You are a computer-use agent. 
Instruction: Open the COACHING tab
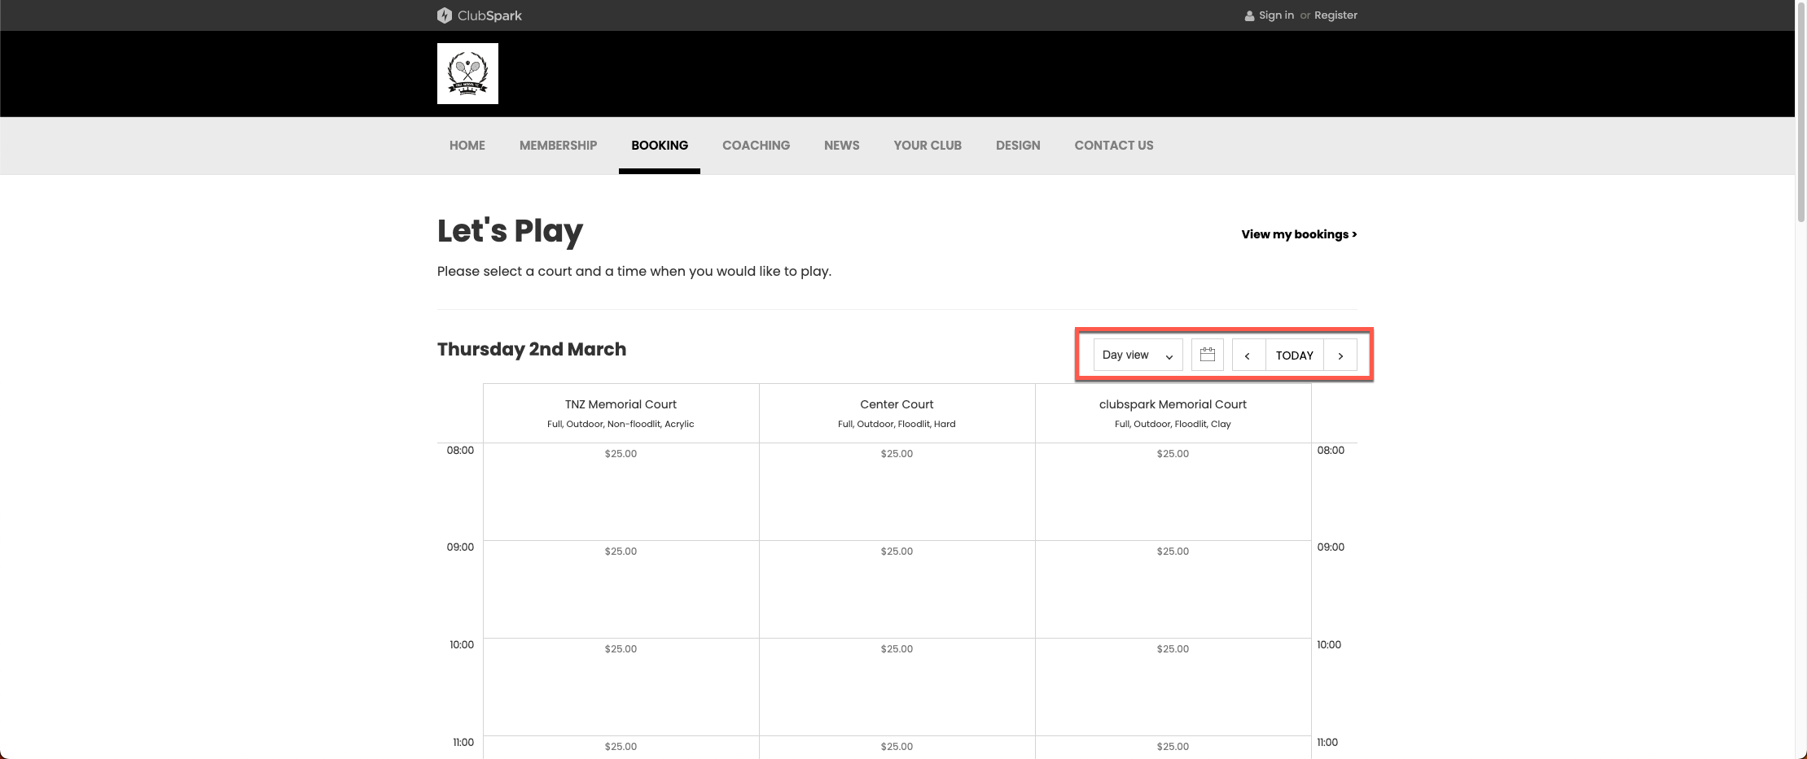tap(757, 146)
